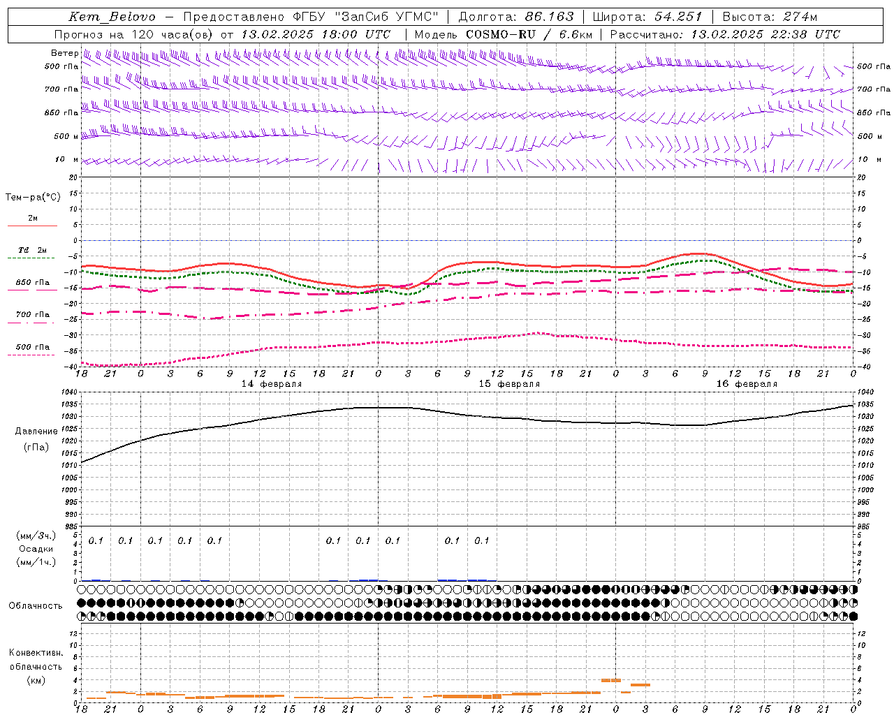894x715 pixels.
Task: Click the 2м temperature legend entry
Action: [33, 219]
